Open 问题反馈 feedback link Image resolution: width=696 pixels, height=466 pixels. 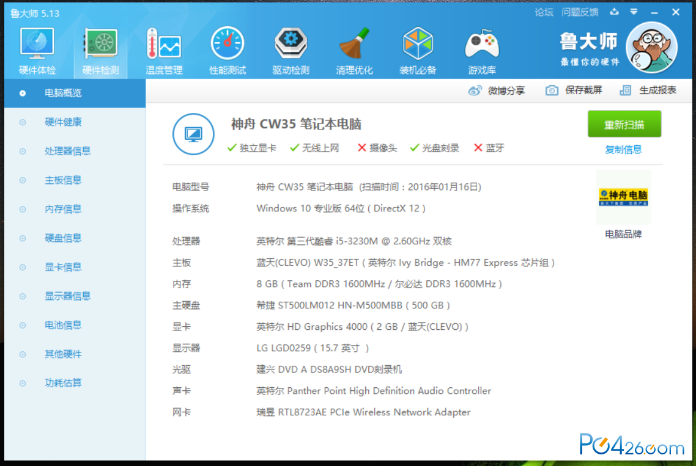(580, 12)
